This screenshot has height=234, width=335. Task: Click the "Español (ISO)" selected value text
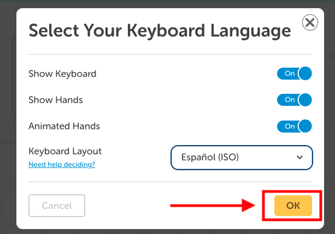click(210, 158)
